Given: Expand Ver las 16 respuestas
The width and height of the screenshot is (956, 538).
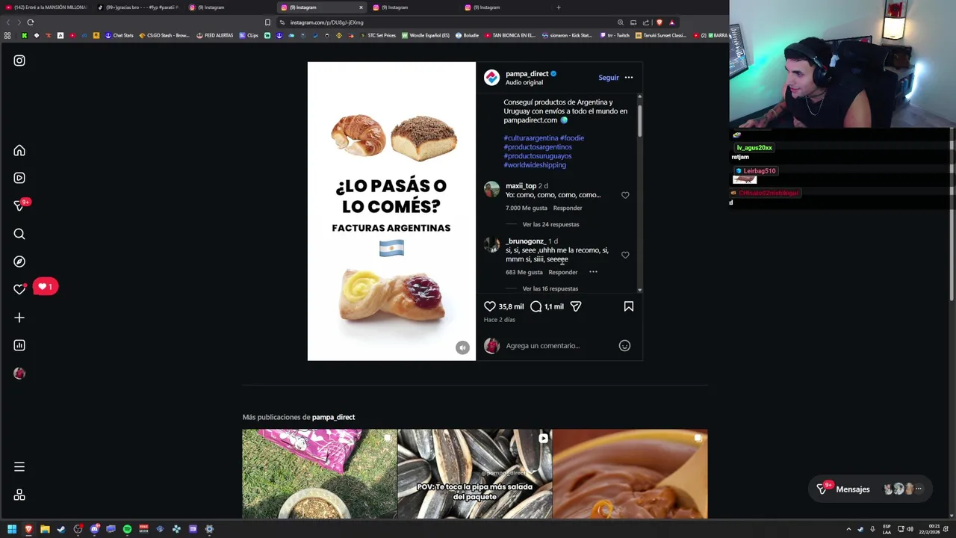Looking at the screenshot, I should (x=550, y=288).
